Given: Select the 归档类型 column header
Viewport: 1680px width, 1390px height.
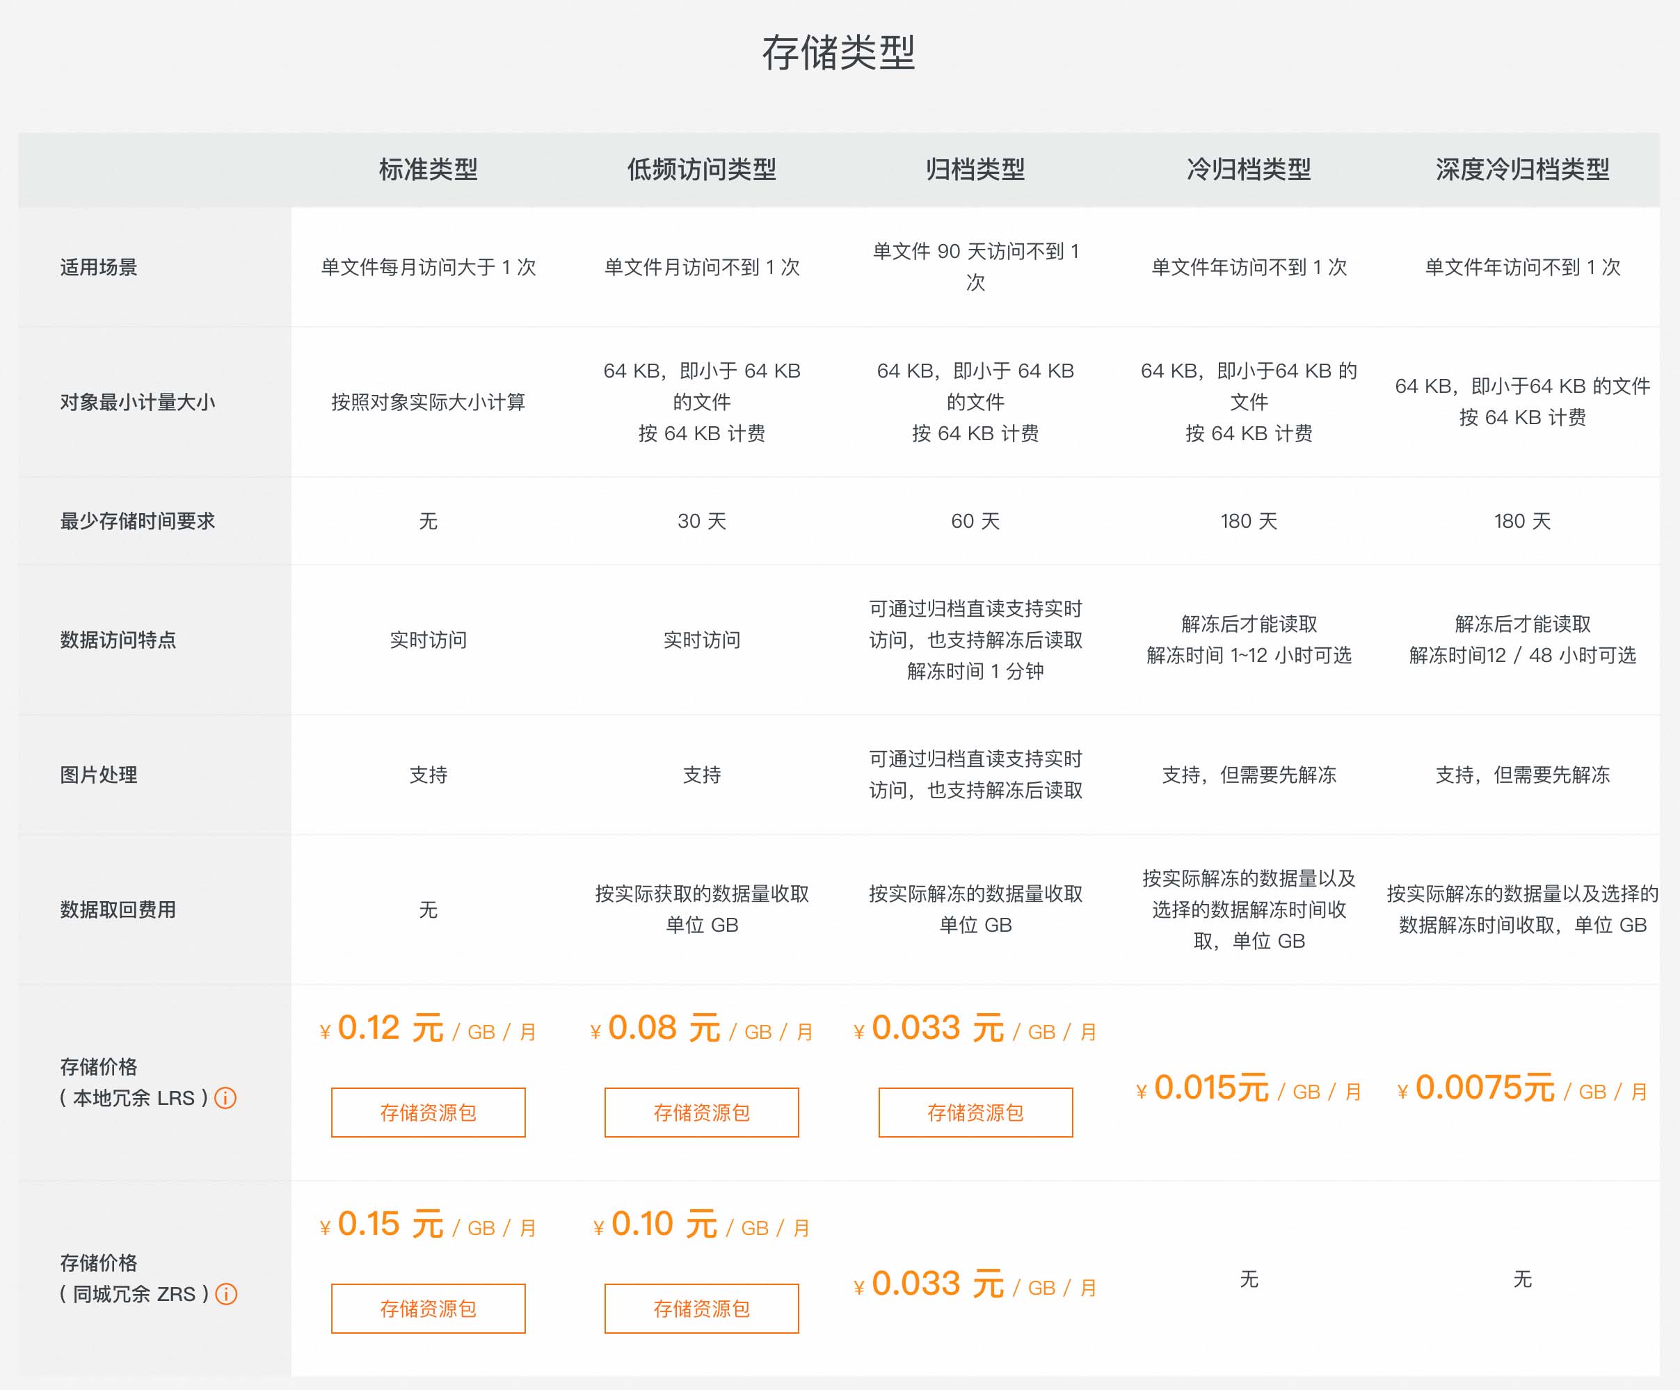Looking at the screenshot, I should 975,170.
